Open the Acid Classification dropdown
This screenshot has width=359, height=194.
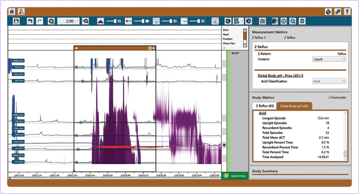click(x=329, y=81)
